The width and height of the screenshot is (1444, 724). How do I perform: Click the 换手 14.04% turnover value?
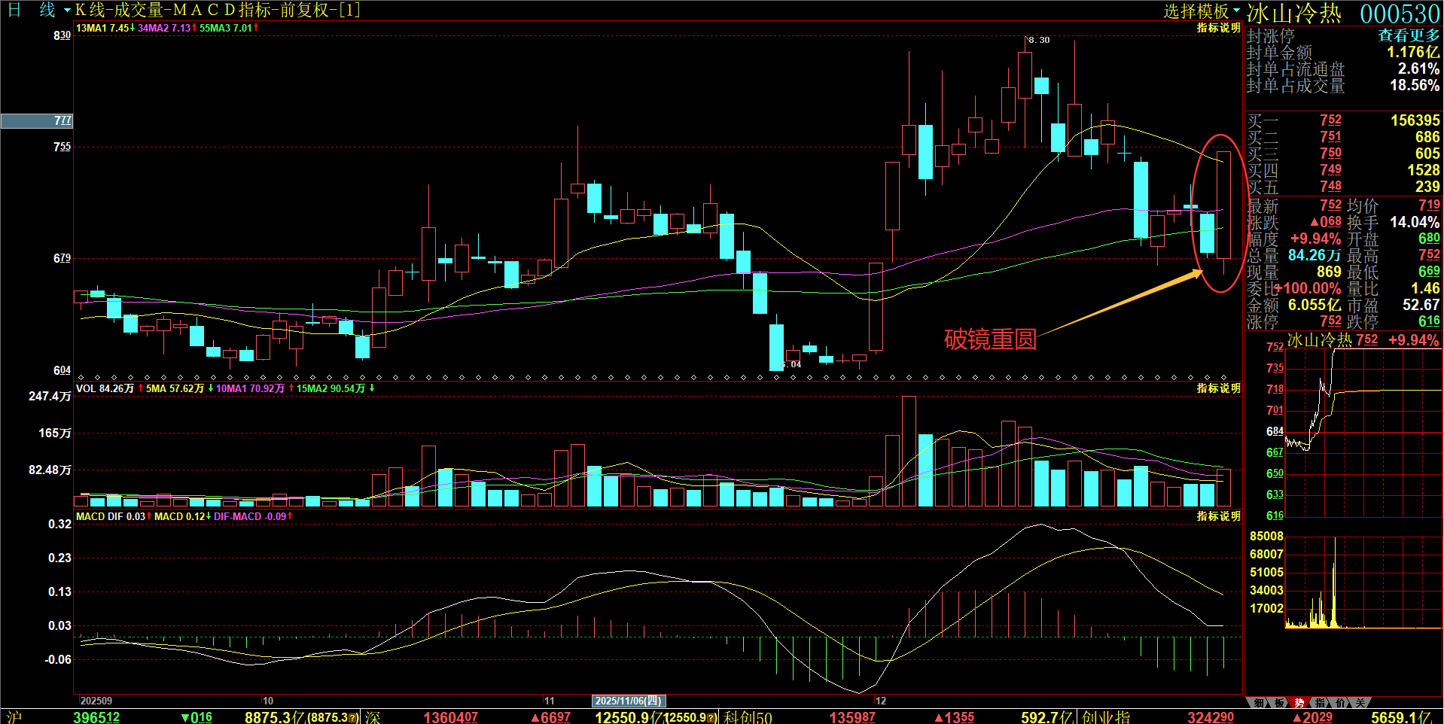click(1415, 222)
